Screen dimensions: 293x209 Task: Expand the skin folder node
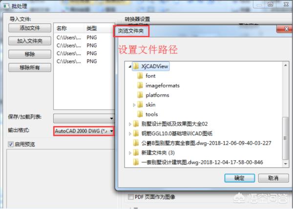click(134, 105)
